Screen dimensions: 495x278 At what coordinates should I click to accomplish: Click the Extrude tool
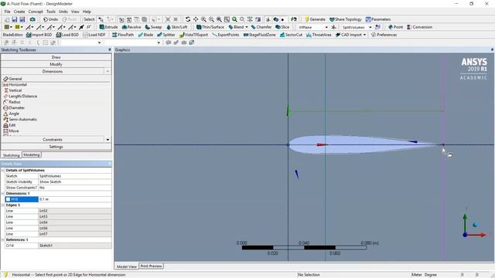[x=108, y=27]
